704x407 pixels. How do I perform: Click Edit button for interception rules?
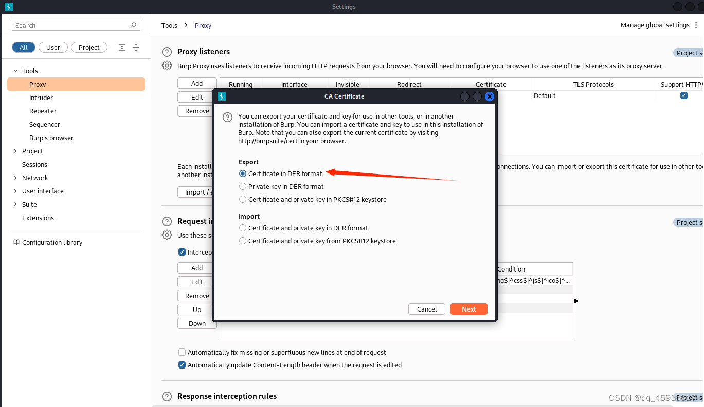coord(197,282)
